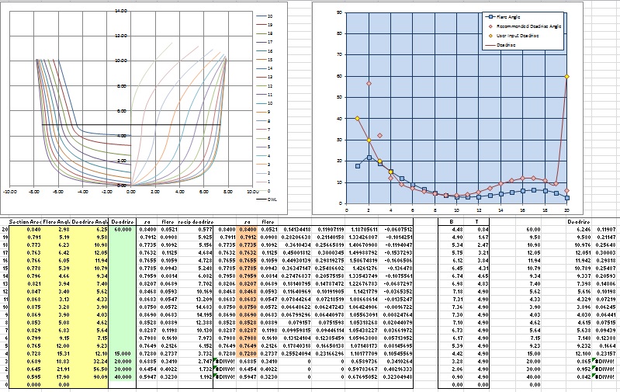Viewport: 620px width, 392px height.
Task: Select the green Deadrise cell containing 60.000
Action: 123,230
